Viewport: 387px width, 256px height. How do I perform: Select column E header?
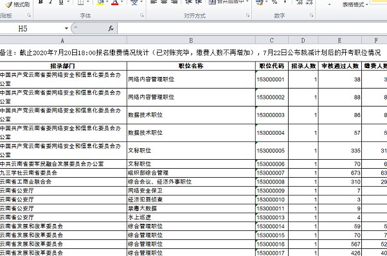[340, 40]
